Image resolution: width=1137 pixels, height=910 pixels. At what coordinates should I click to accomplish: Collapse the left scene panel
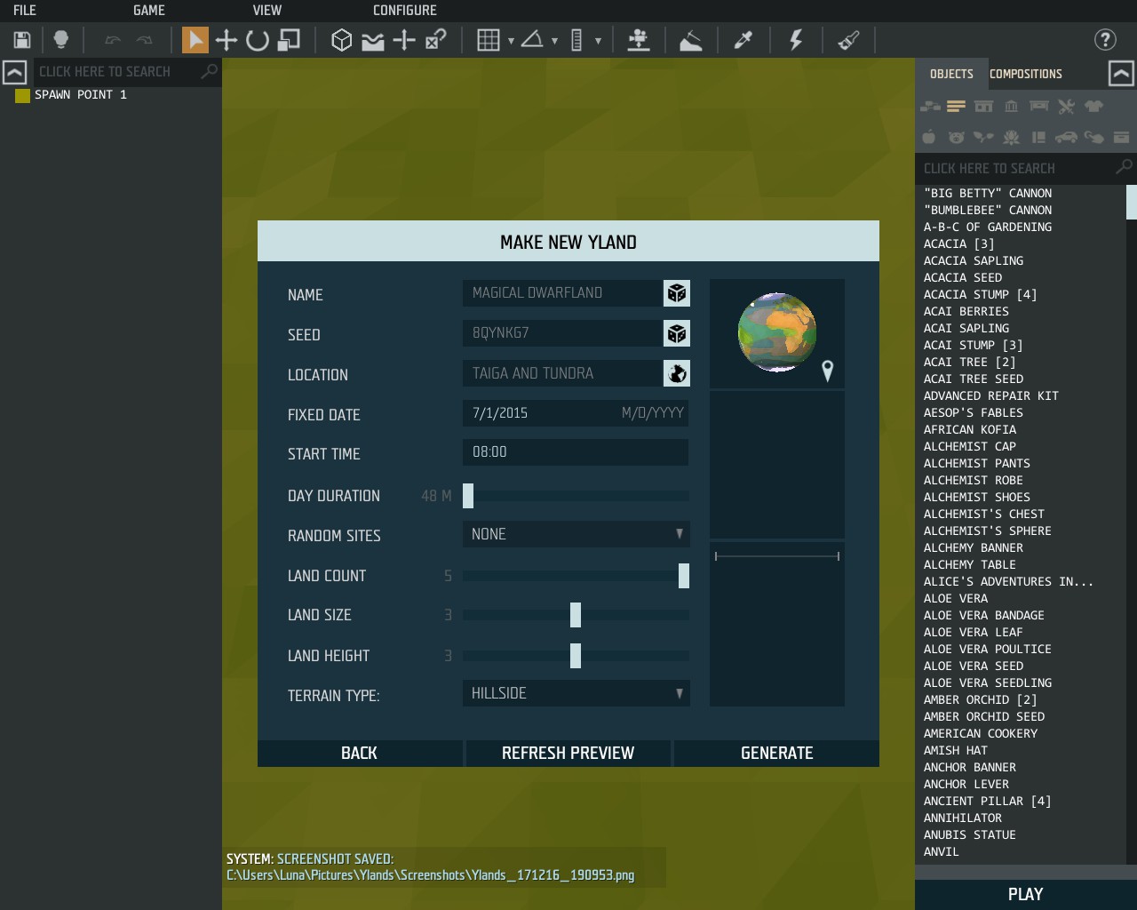point(14,72)
